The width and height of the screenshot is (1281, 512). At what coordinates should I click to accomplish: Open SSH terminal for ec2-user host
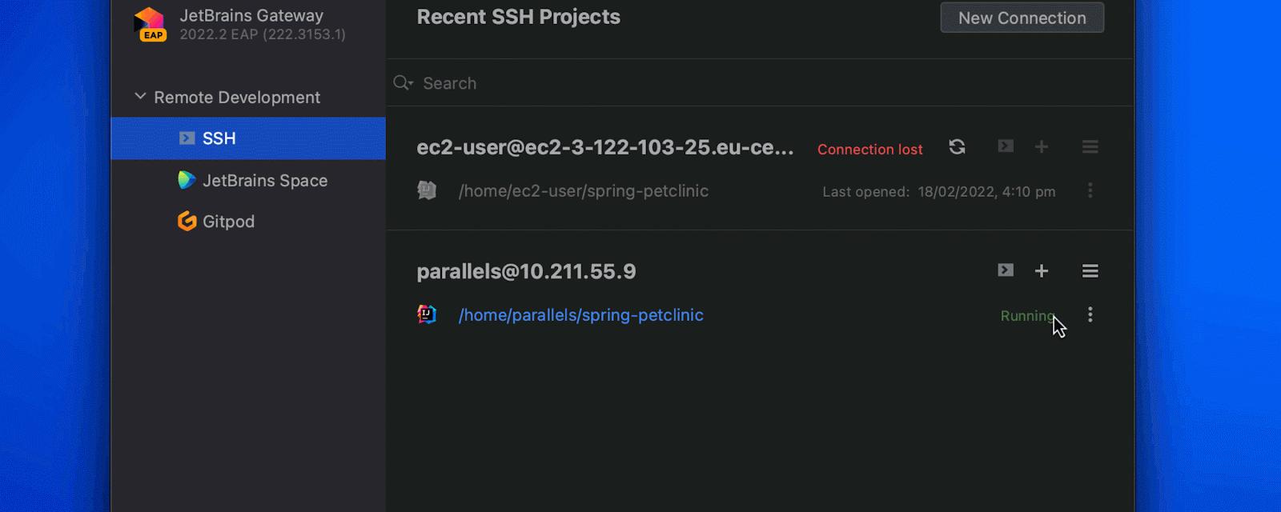(x=1006, y=146)
